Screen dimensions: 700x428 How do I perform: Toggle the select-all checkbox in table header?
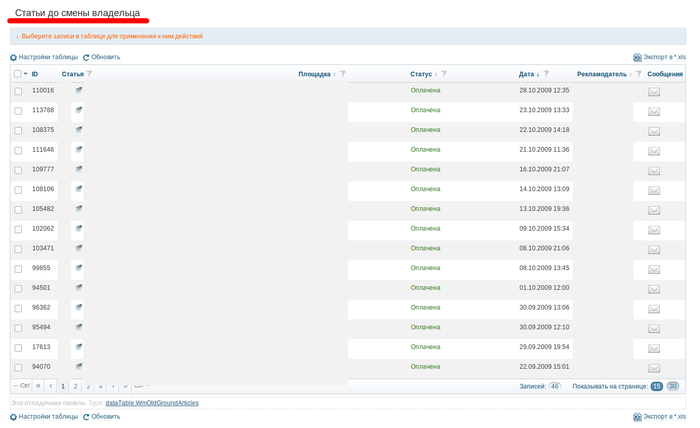point(18,74)
